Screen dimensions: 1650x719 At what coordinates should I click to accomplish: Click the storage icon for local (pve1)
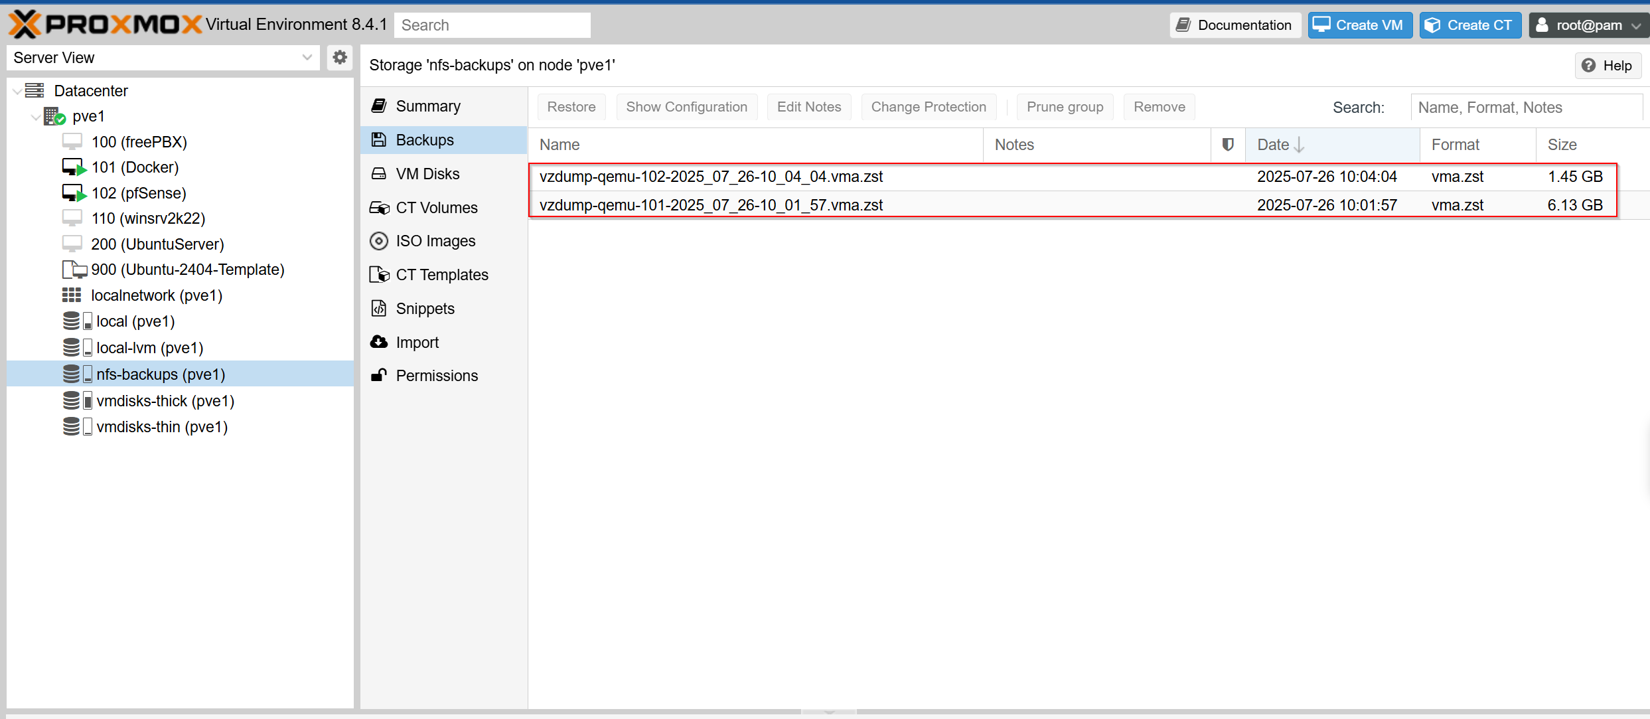tap(77, 321)
